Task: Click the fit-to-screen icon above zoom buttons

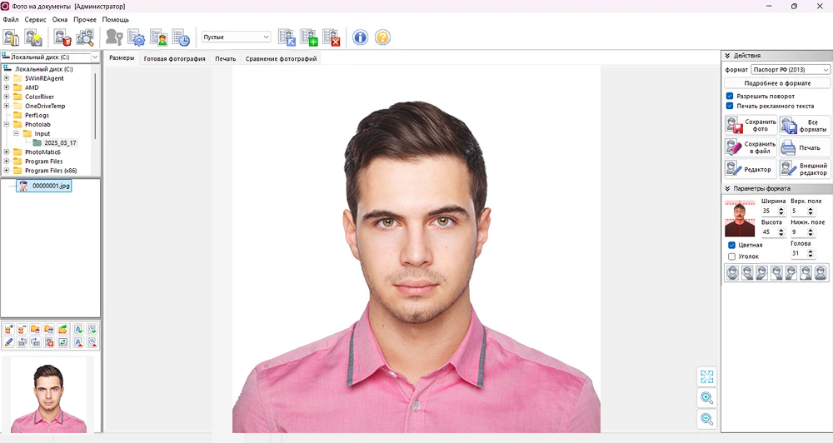Action: [x=706, y=377]
